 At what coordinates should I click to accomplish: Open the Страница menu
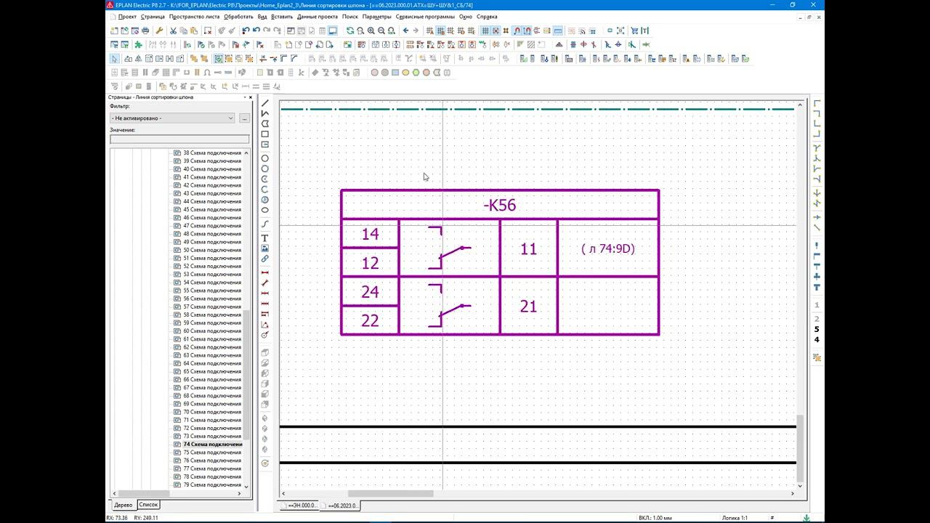coord(153,16)
